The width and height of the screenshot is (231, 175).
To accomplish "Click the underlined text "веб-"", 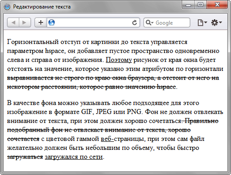I will point(107,139).
